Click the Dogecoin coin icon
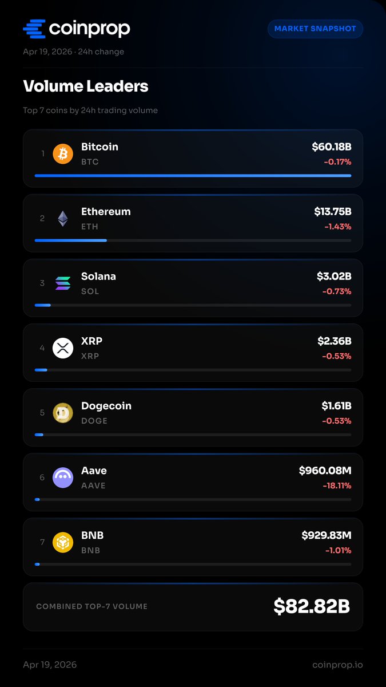 [x=63, y=413]
